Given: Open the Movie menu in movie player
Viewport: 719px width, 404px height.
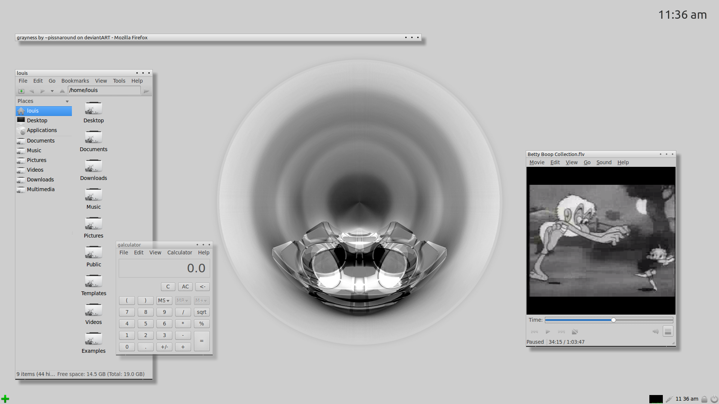Looking at the screenshot, I should pyautogui.click(x=537, y=162).
